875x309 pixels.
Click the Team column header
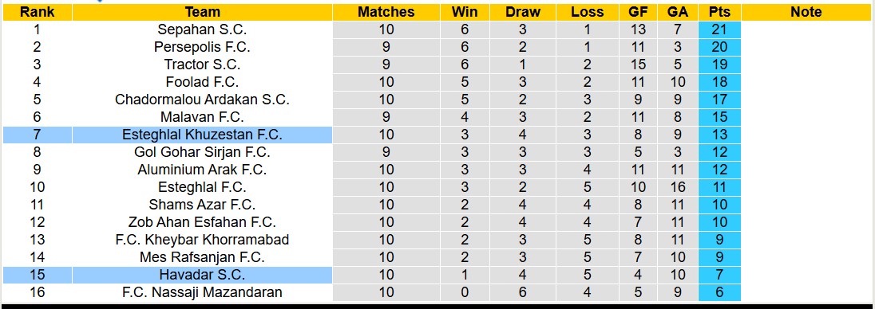click(202, 12)
